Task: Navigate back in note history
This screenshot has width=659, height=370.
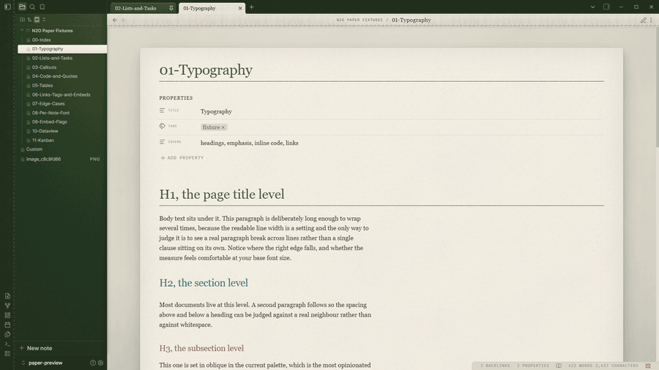Action: [115, 20]
